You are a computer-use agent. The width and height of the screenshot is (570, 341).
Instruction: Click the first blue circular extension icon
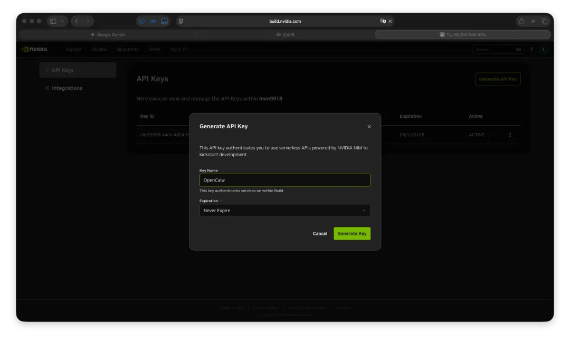click(x=142, y=21)
